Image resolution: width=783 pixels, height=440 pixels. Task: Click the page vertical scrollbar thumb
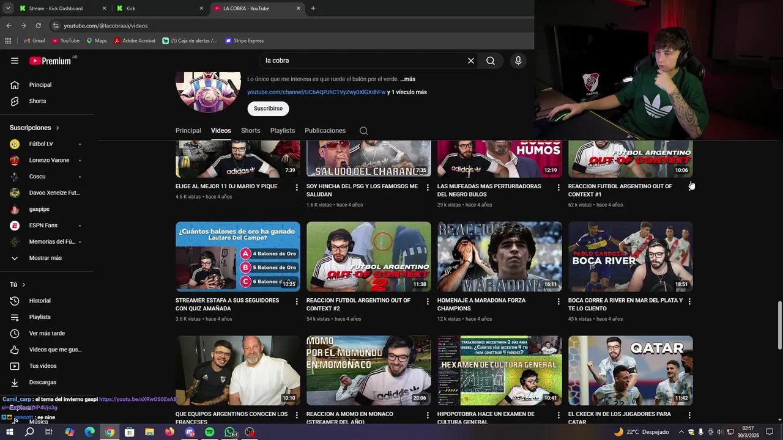(779, 325)
